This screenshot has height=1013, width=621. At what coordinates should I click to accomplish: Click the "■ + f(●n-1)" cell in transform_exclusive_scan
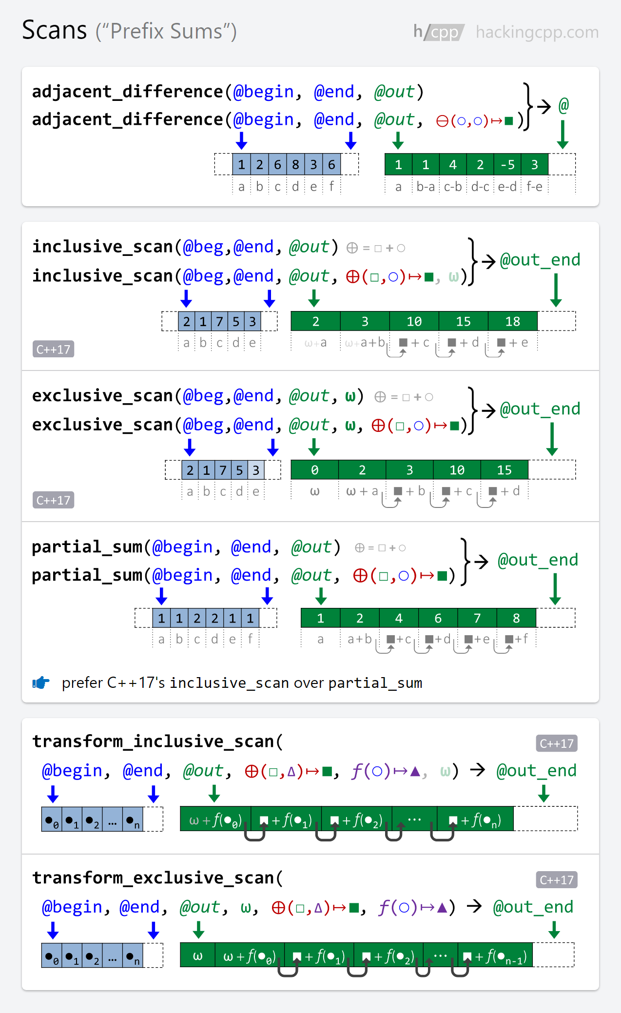coord(495,955)
